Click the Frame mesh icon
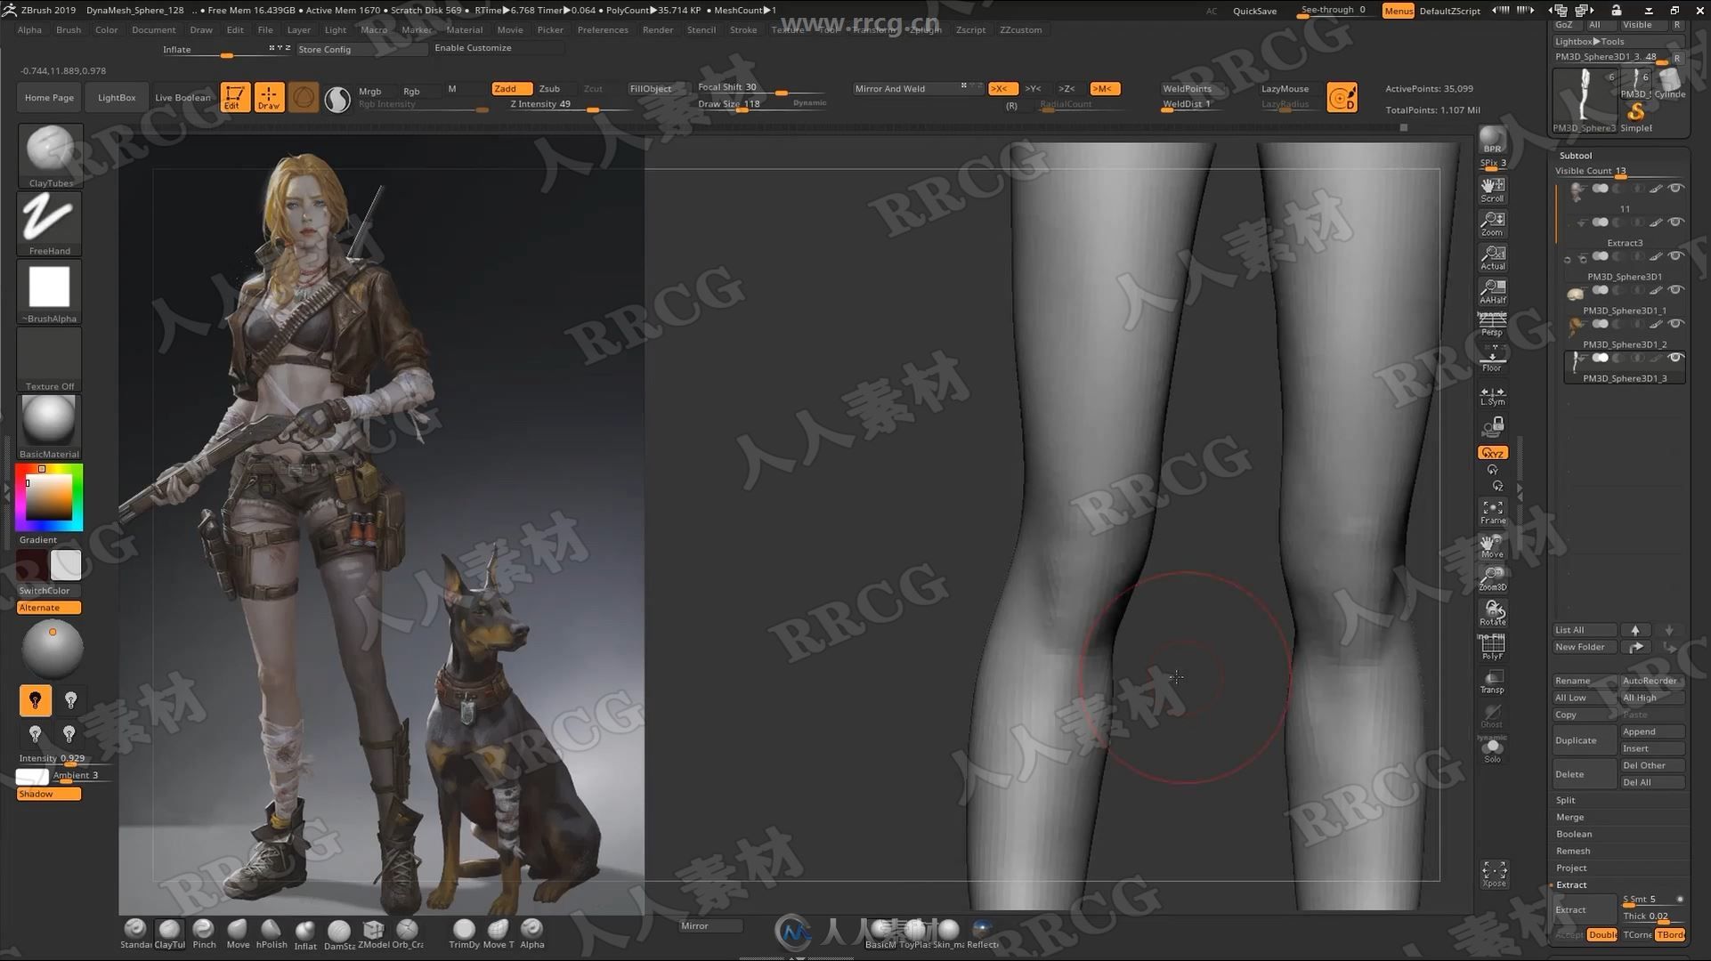 [x=1493, y=512]
